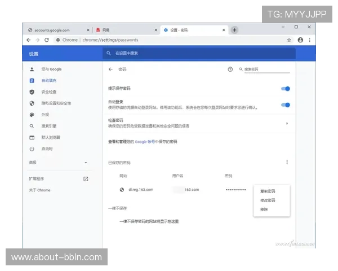
Task: Close the 设置 - 密码 tab
Action: [224, 30]
